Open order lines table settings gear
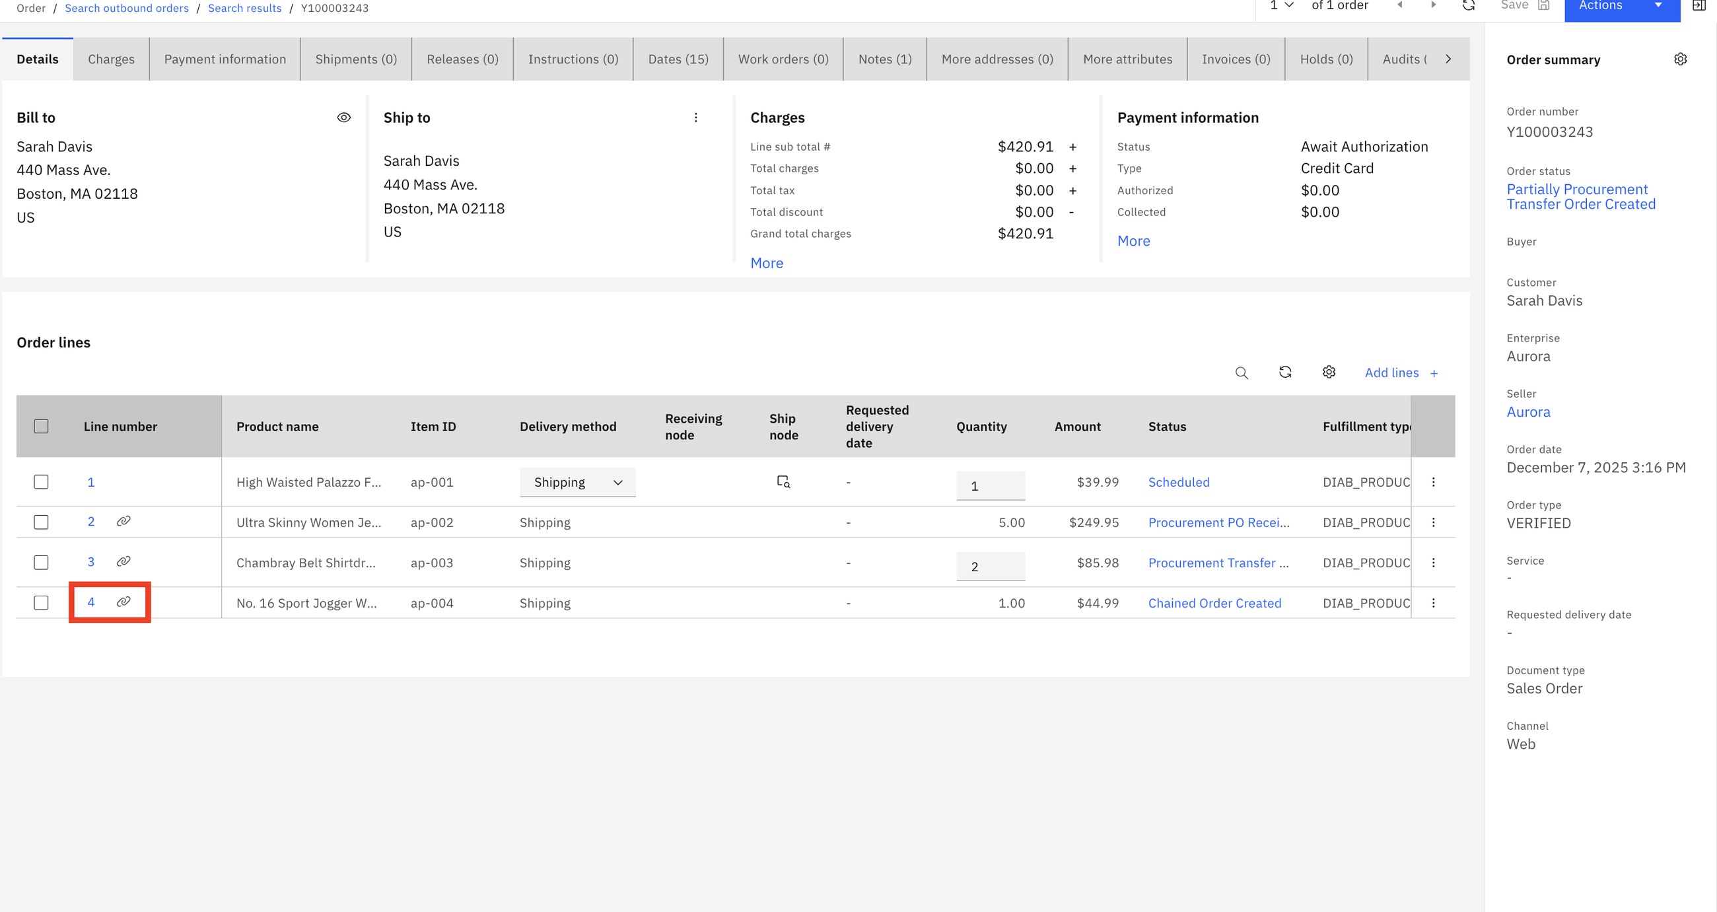 click(x=1329, y=372)
